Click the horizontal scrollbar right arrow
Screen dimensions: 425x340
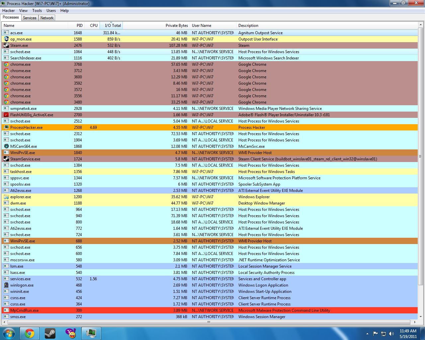pyautogui.click(x=415, y=322)
